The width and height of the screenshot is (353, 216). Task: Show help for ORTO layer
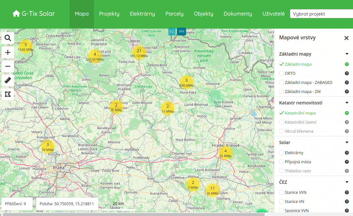coord(347,73)
